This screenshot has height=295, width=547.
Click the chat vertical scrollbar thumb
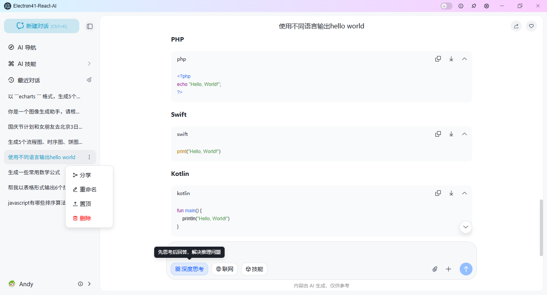click(541, 228)
